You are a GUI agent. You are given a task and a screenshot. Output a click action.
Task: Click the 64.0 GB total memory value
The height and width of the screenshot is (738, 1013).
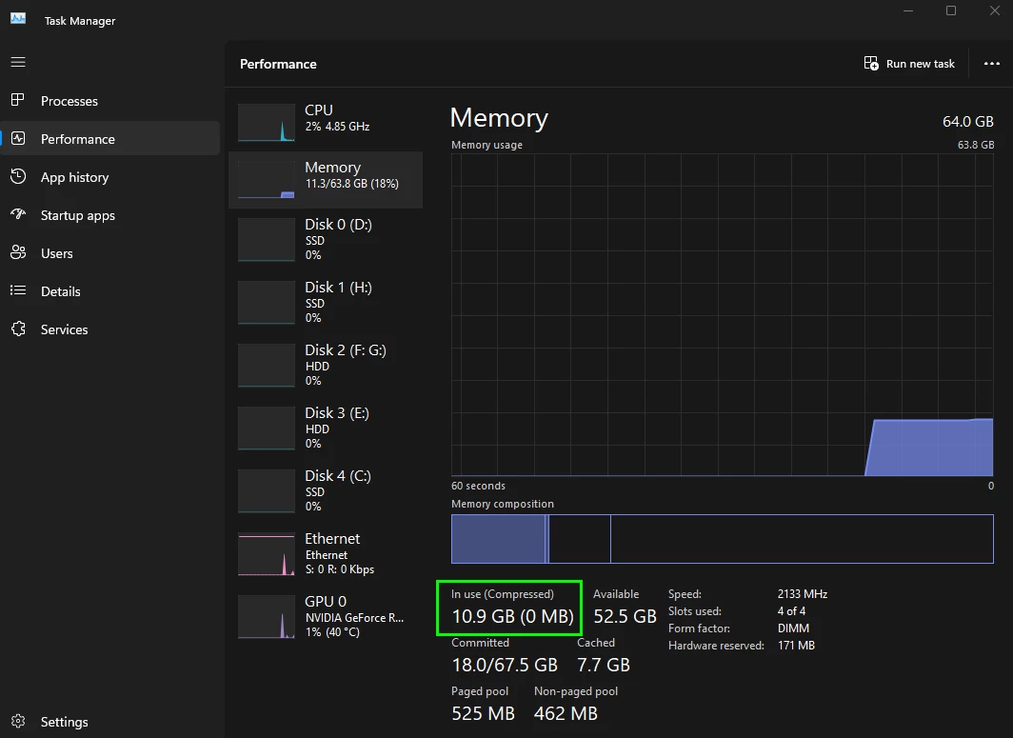pyautogui.click(x=967, y=122)
